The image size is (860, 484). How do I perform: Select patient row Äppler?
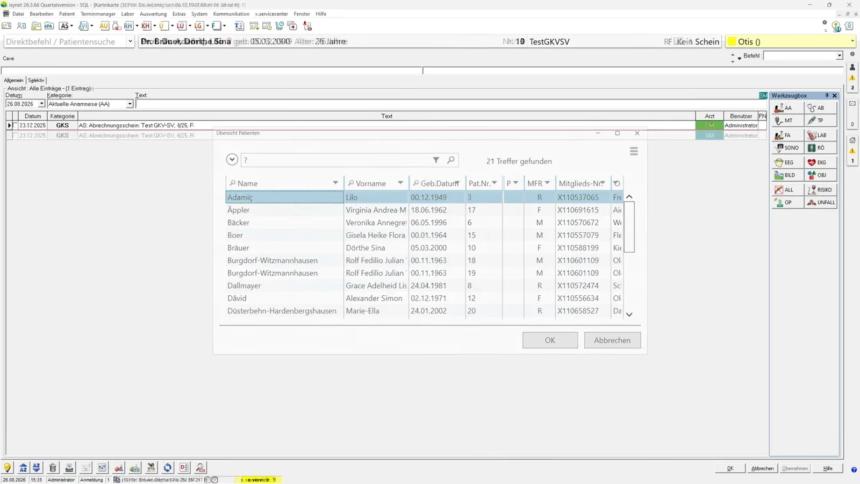pos(424,210)
